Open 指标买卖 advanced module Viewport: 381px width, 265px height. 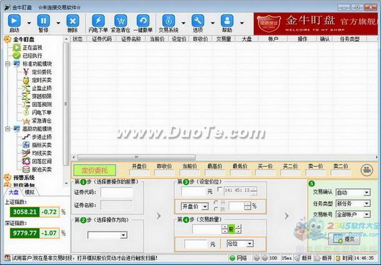tap(42, 145)
